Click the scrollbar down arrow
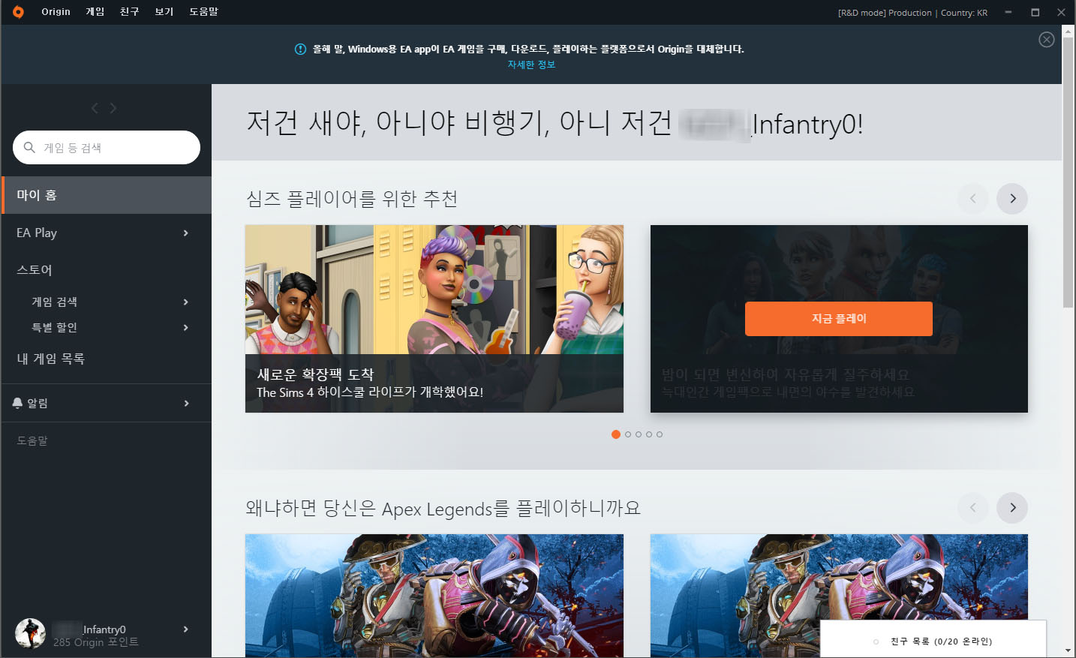 point(1068,650)
